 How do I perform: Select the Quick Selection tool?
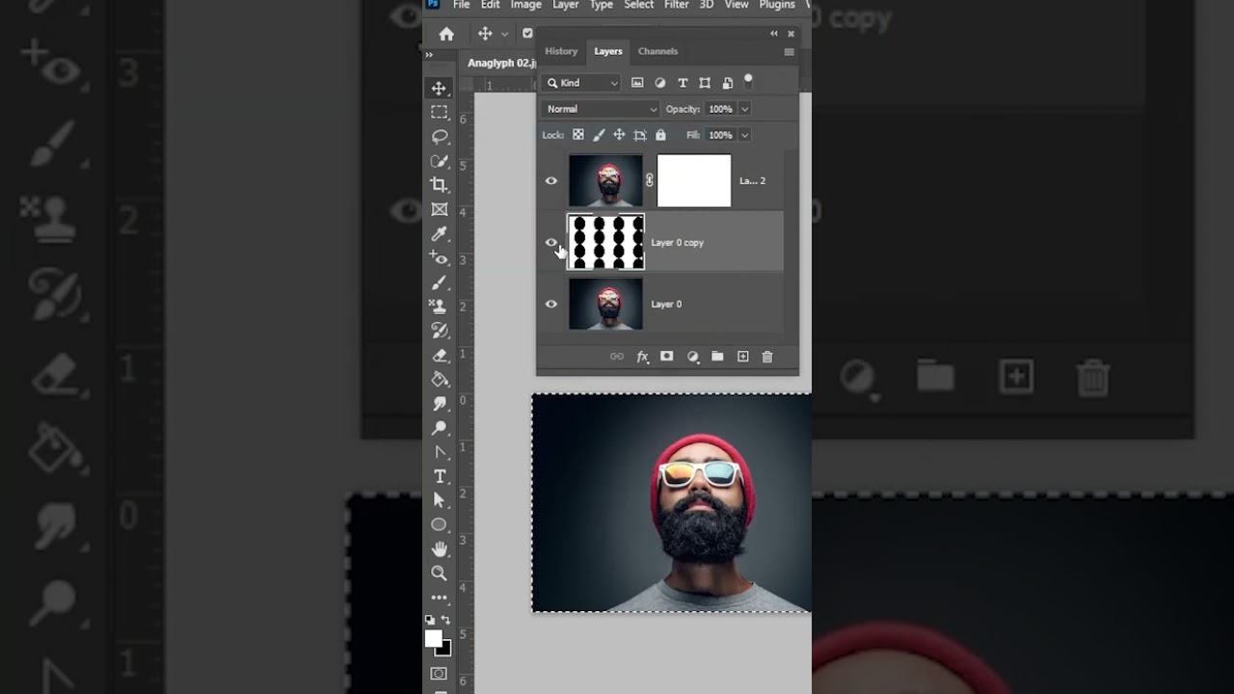click(x=439, y=161)
